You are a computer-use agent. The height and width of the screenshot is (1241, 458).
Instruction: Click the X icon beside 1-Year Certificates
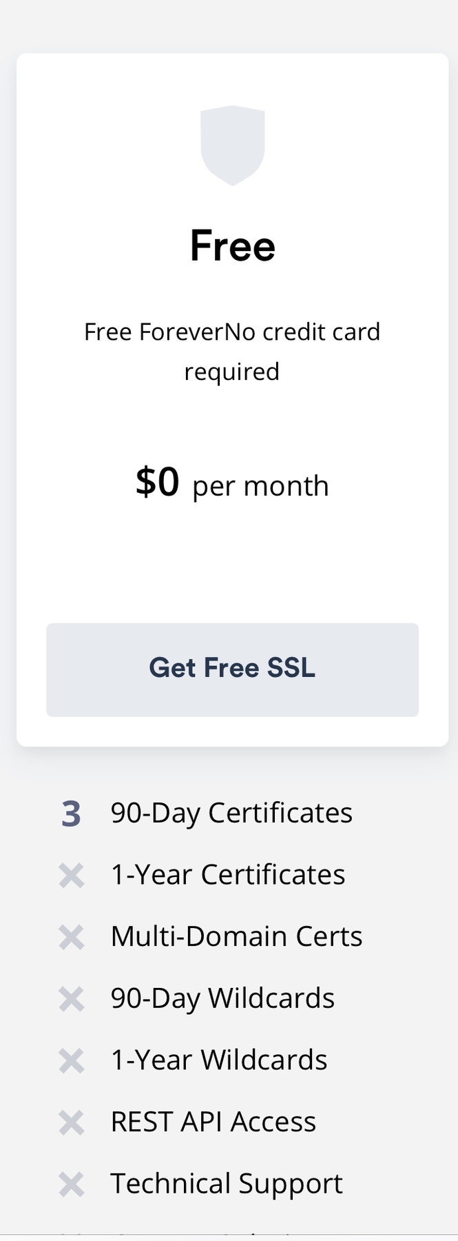(x=72, y=876)
